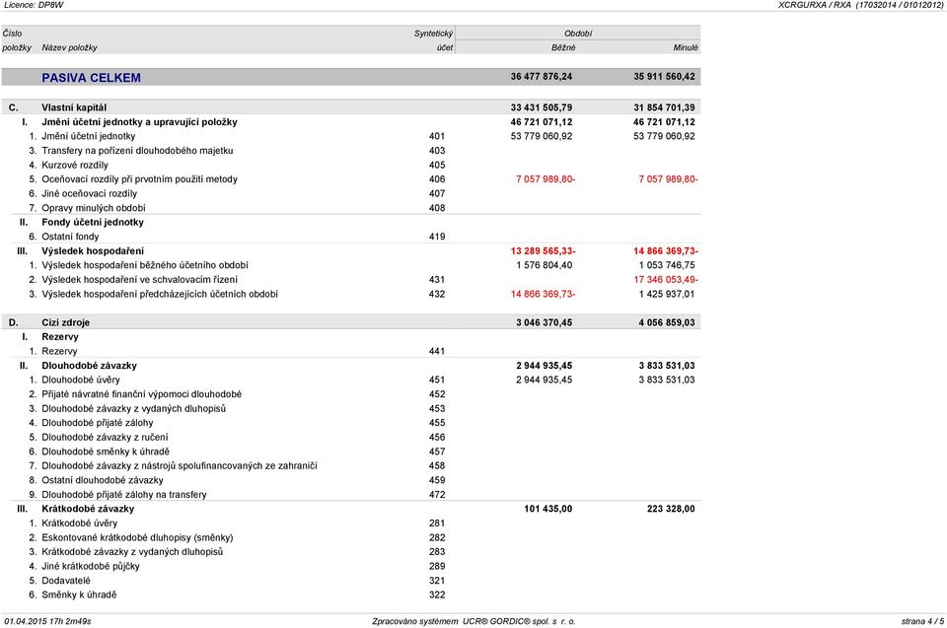This screenshot has width=947, height=628.
Task: Click Přijaté návratné finanční výpomoci dlouhodobé
Action: (141, 394)
